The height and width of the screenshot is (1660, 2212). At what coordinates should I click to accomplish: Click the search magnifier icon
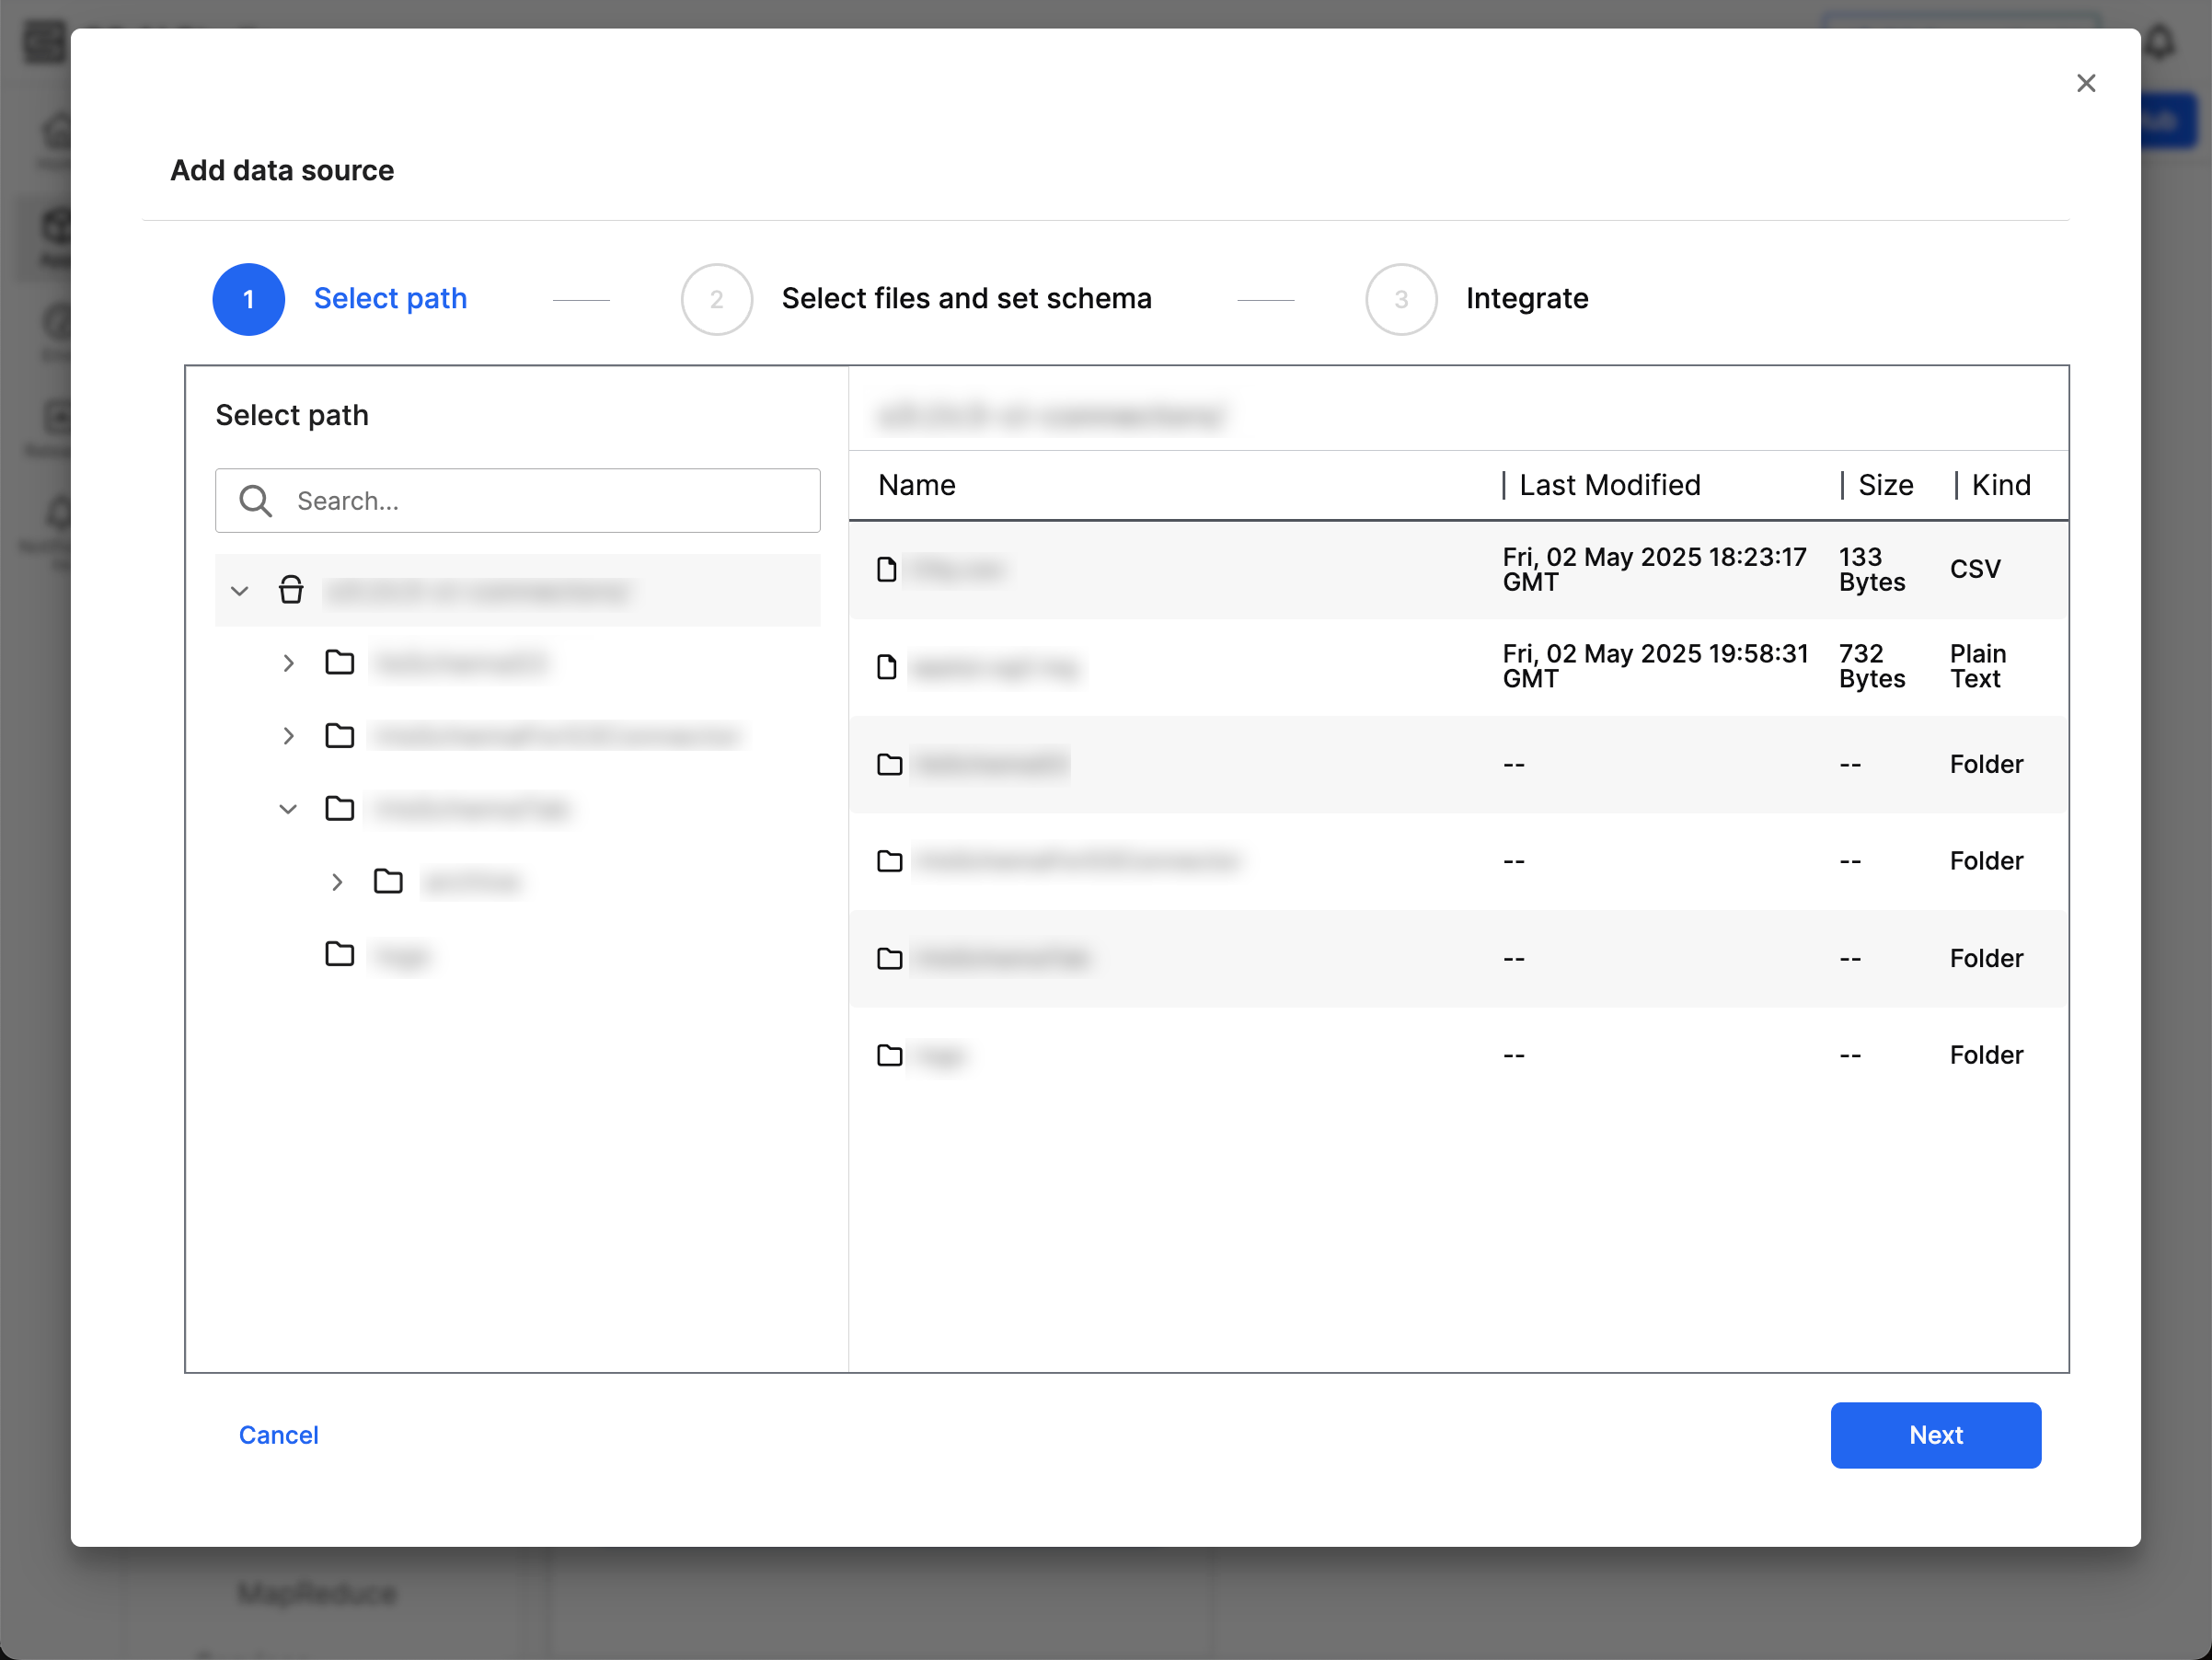pos(256,501)
